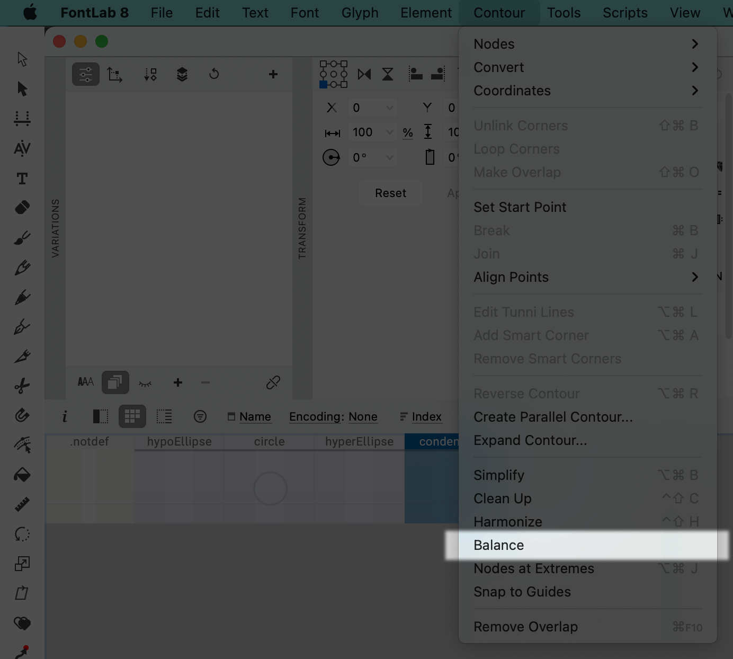Image resolution: width=733 pixels, height=659 pixels.
Task: Switch font window to list view
Action: pos(164,416)
